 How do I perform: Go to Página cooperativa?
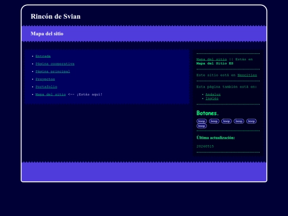coord(55,64)
